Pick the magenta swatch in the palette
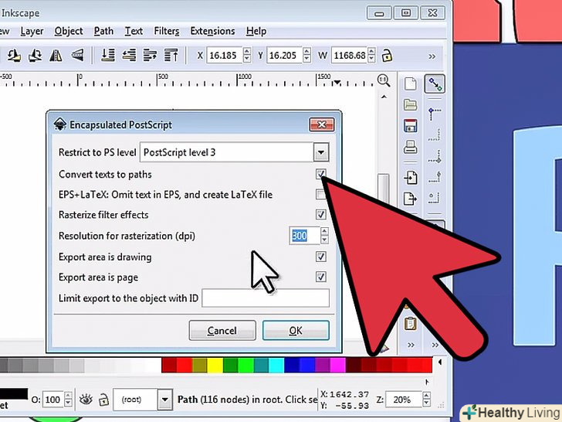Viewport: 562px width, 422px height. click(337, 365)
